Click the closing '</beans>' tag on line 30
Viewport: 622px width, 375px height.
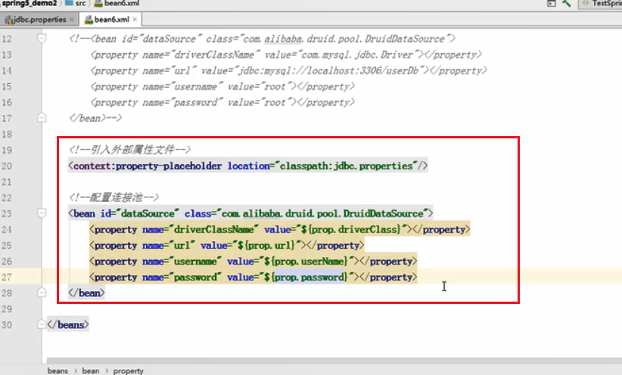[68, 324]
